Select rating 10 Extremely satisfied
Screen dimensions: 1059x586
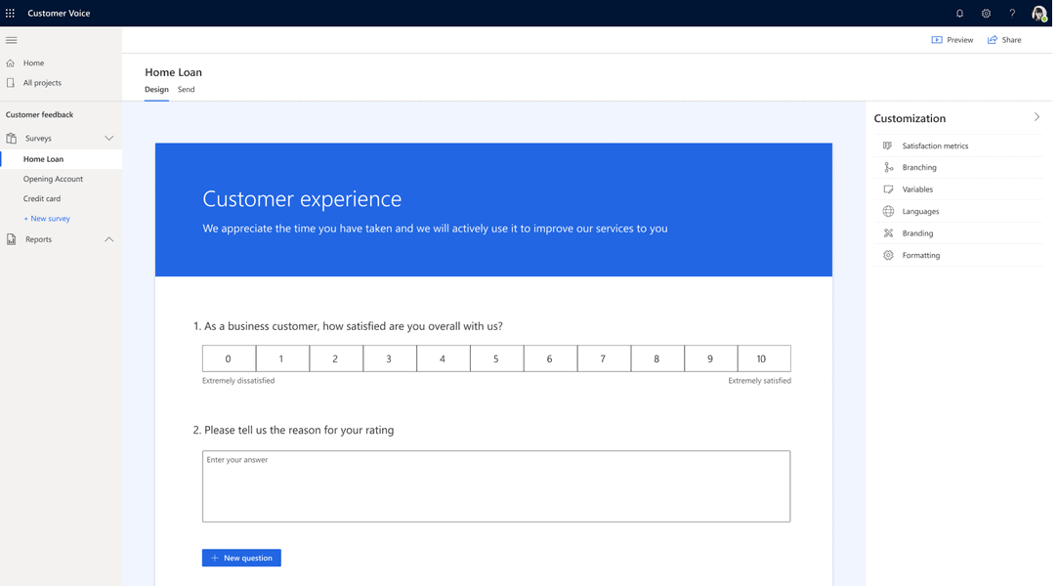(763, 357)
